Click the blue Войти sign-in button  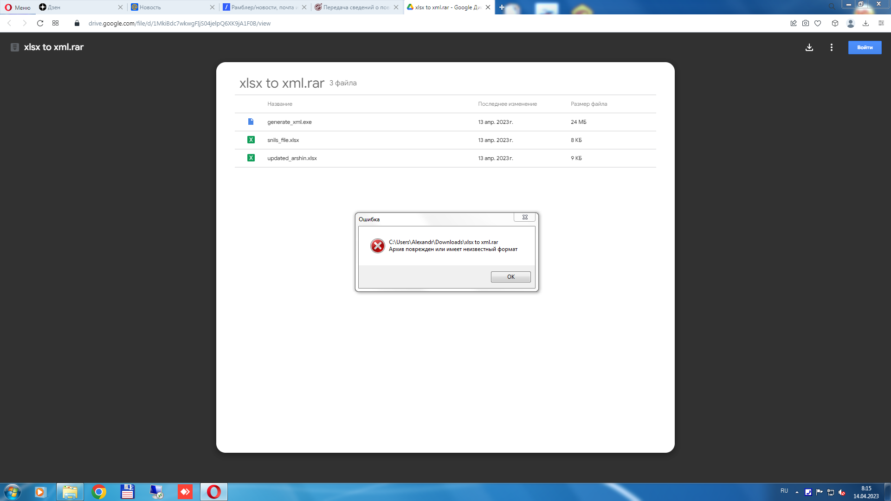(x=864, y=47)
